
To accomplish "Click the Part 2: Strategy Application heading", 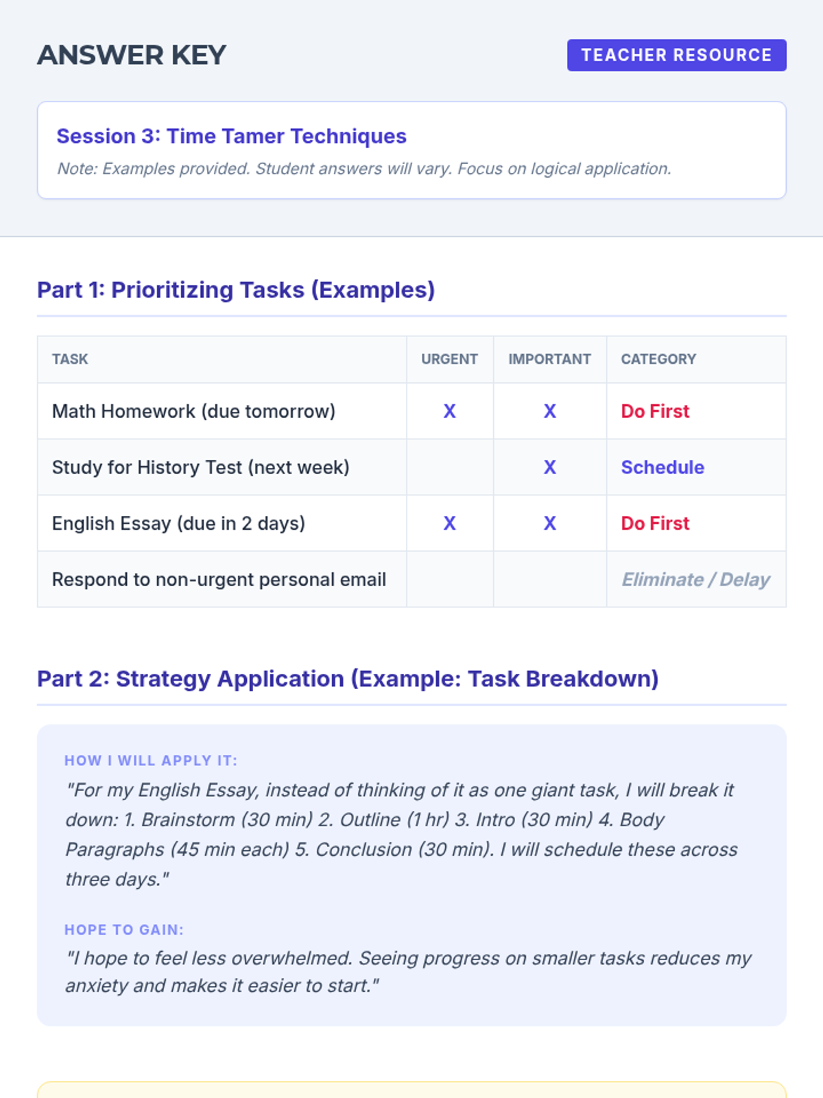I will coord(348,679).
